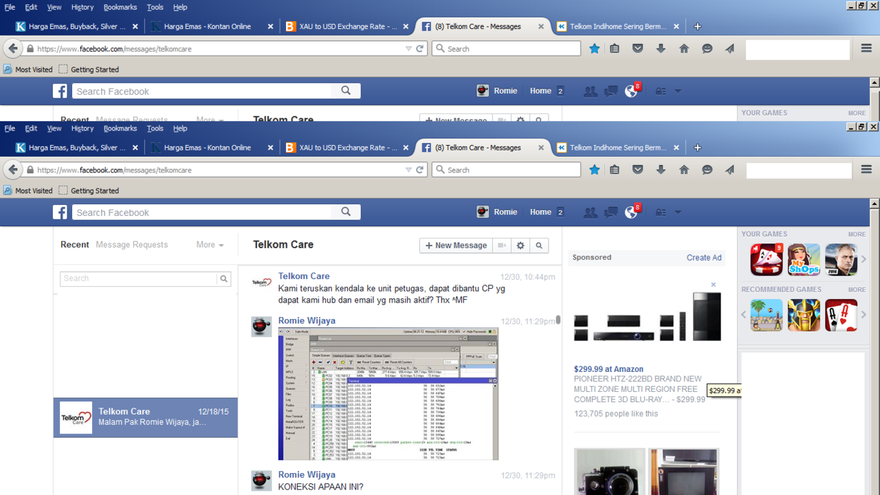Reload the page in the front window

pyautogui.click(x=420, y=170)
